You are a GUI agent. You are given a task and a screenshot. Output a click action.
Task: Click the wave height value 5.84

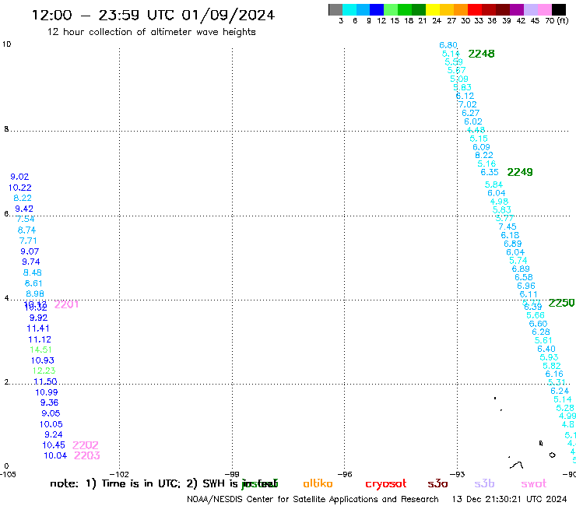(x=493, y=184)
